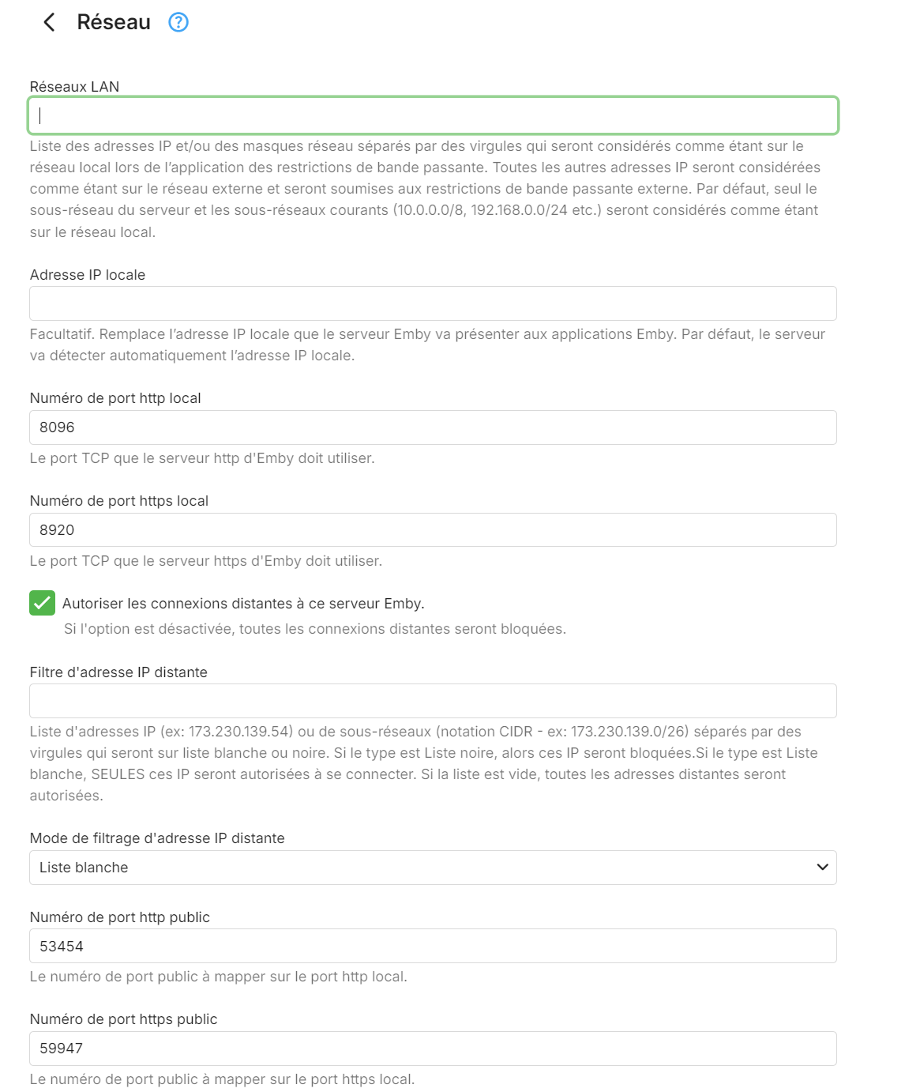Viewport: 920px width, 1092px height.
Task: Click the 'Réseaux LAN' field label
Action: coord(74,87)
